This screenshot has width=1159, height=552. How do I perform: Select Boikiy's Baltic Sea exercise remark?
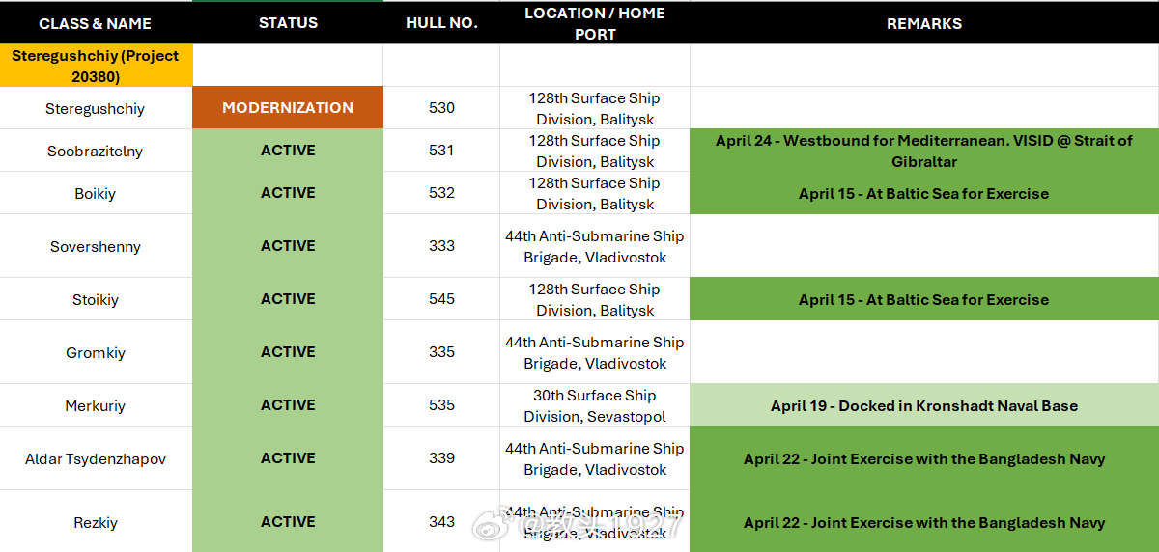tap(924, 193)
